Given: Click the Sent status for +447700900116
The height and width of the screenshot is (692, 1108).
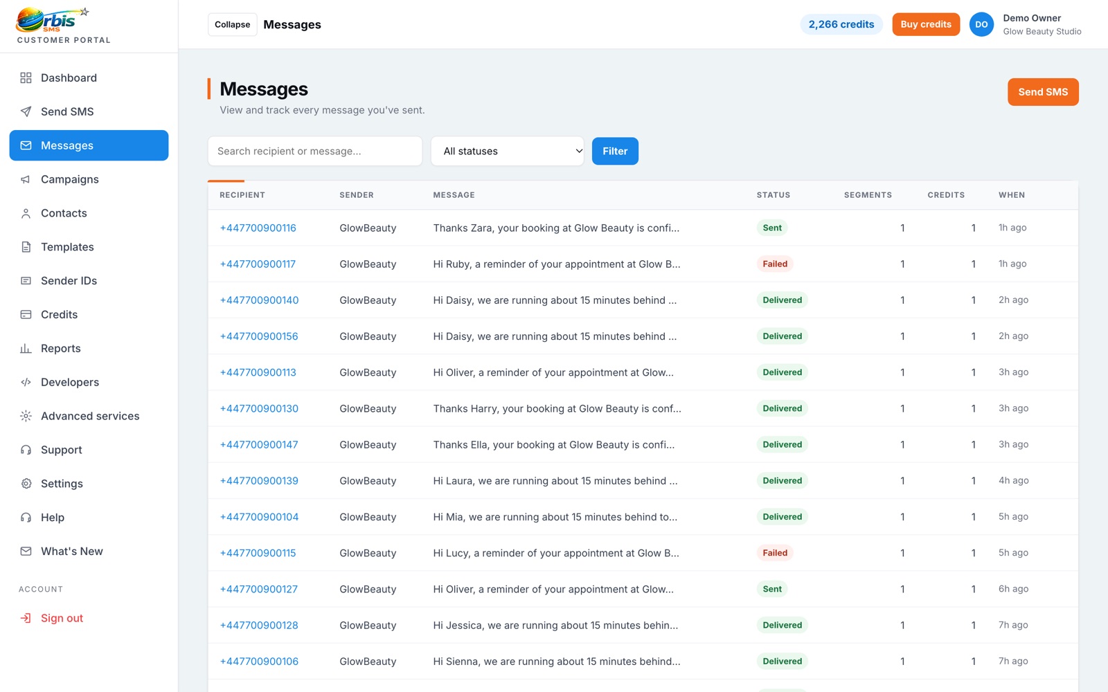Looking at the screenshot, I should tap(772, 228).
